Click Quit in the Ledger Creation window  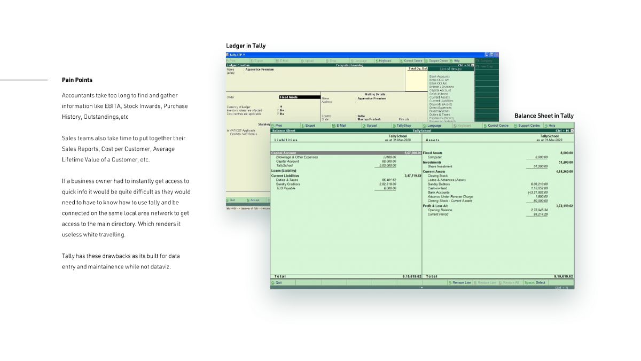236,200
